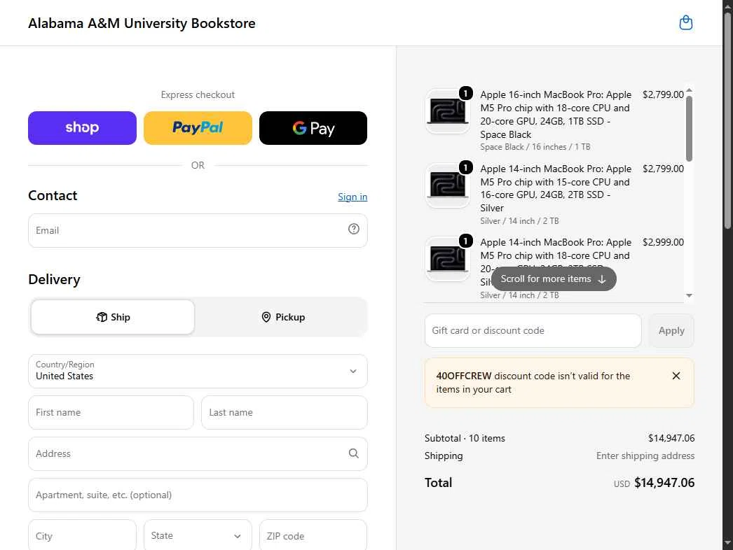733x550 pixels.
Task: Click the Address input field
Action: (198, 454)
